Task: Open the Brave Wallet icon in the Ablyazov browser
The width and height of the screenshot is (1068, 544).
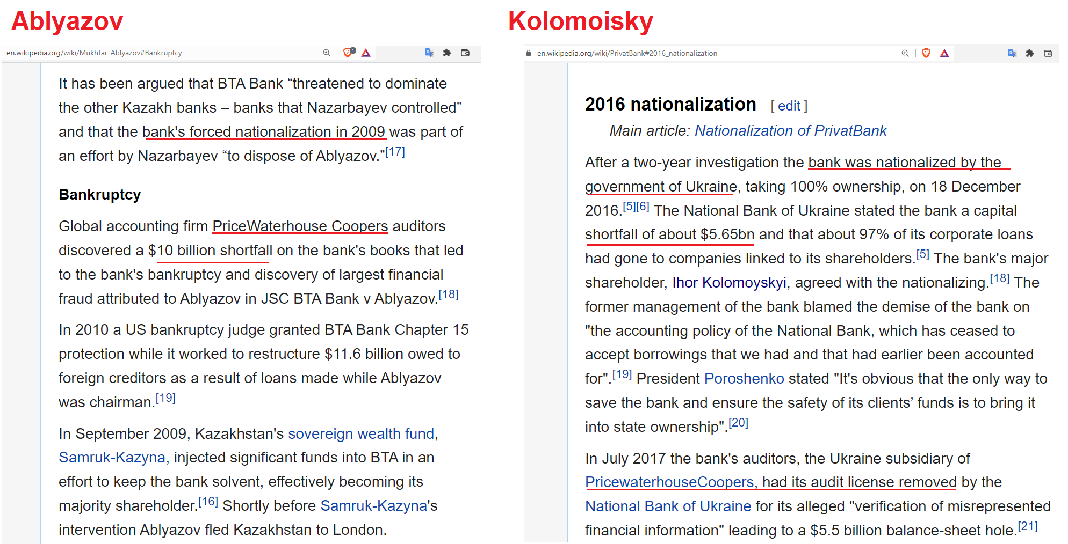Action: tap(465, 53)
